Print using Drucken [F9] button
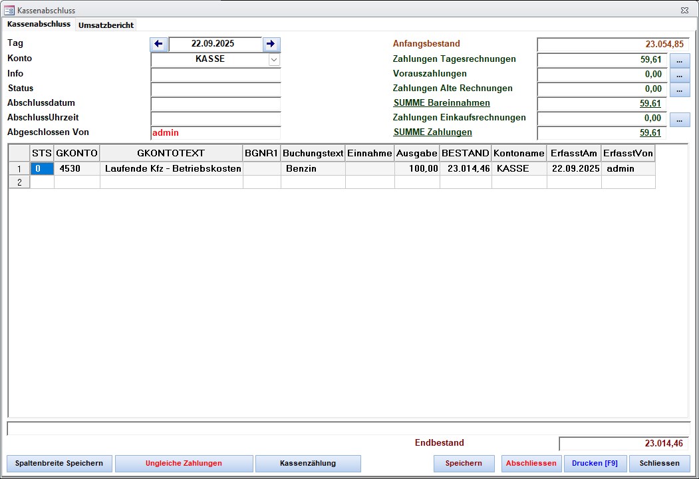 pyautogui.click(x=595, y=464)
